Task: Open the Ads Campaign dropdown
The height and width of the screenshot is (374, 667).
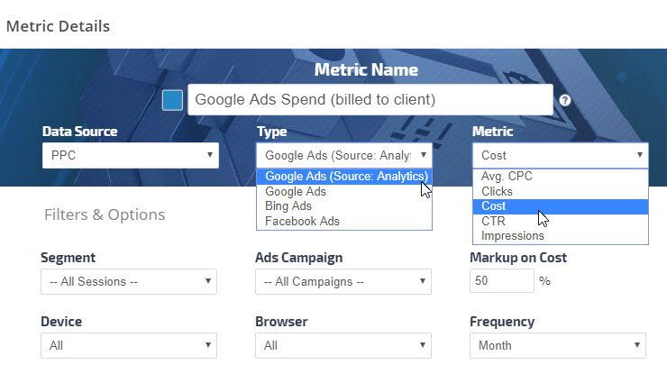Action: tap(343, 281)
